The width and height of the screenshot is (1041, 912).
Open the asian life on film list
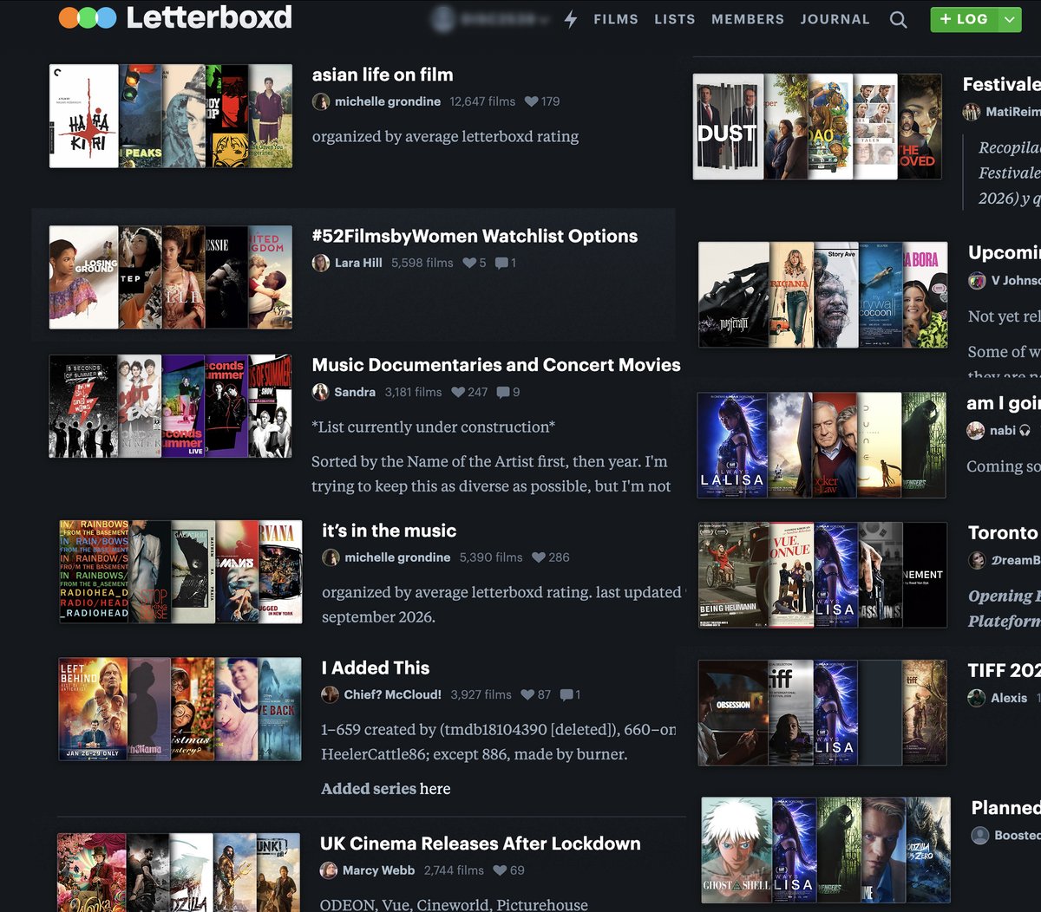pyautogui.click(x=383, y=75)
